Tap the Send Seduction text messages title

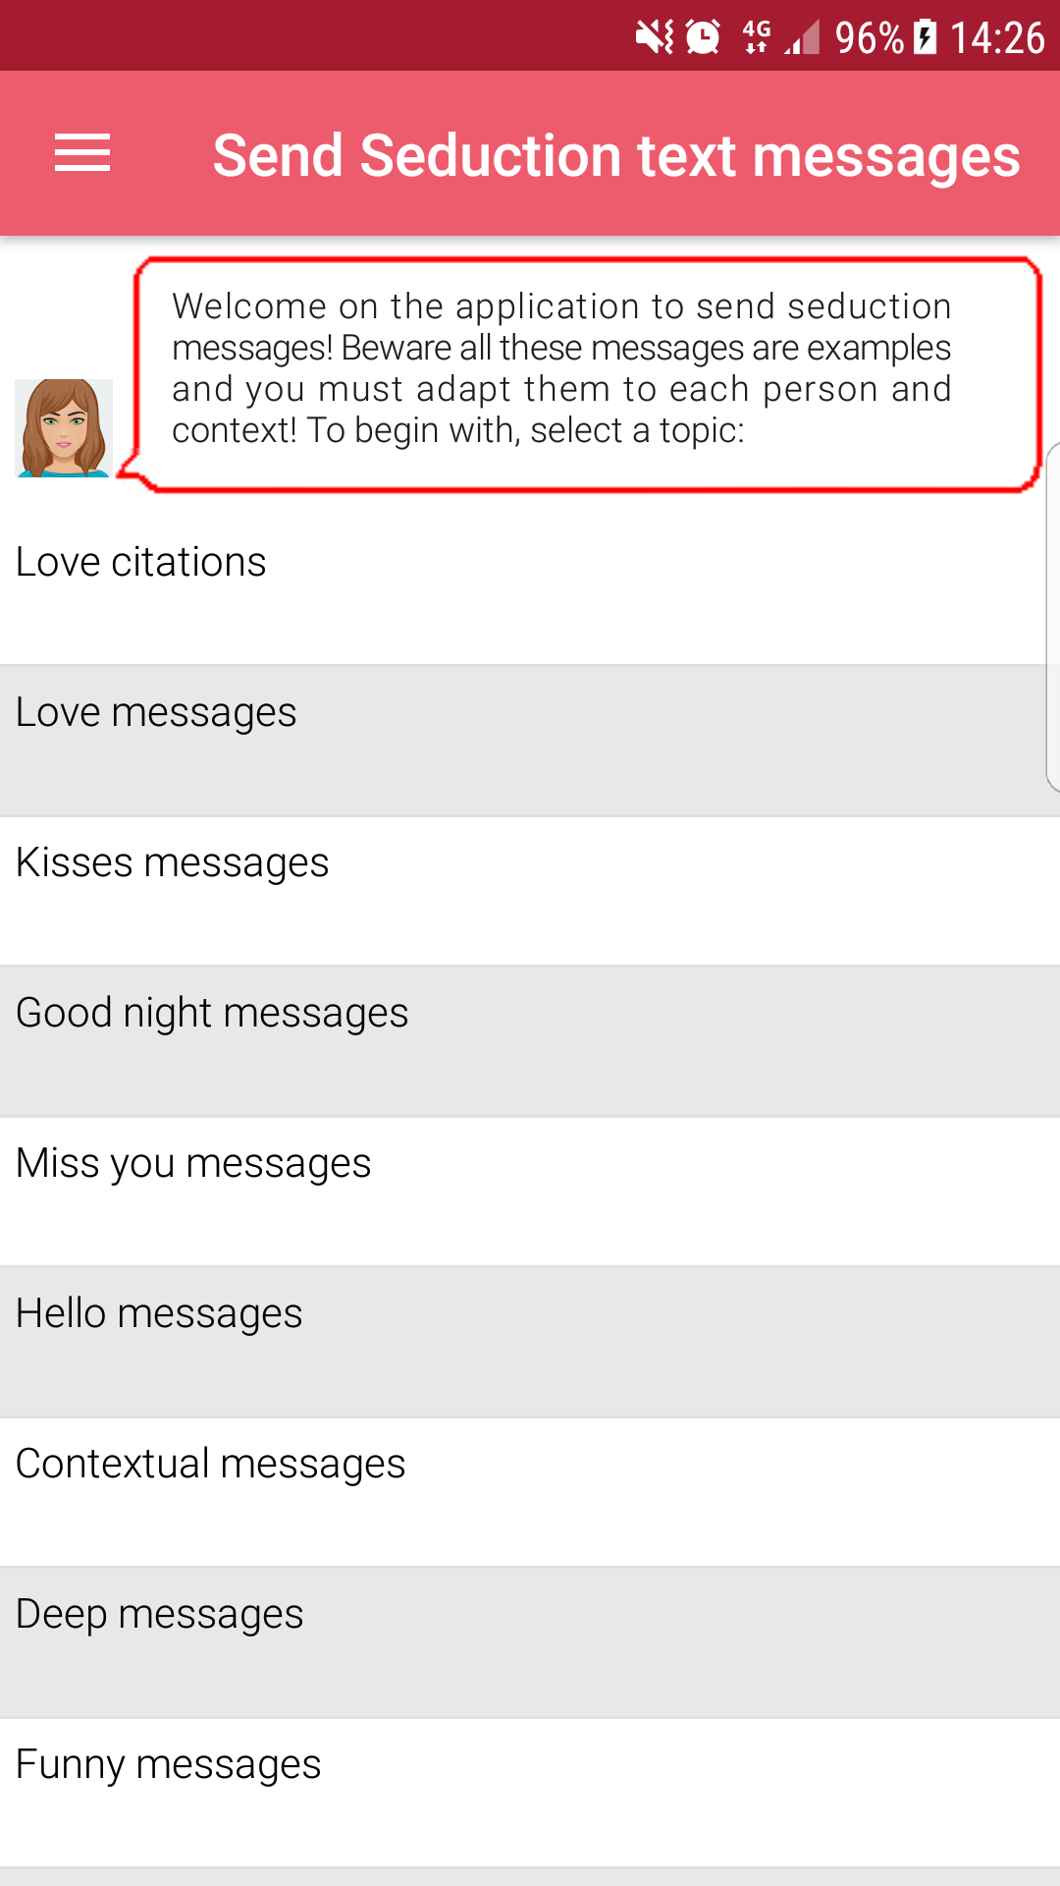pos(616,155)
